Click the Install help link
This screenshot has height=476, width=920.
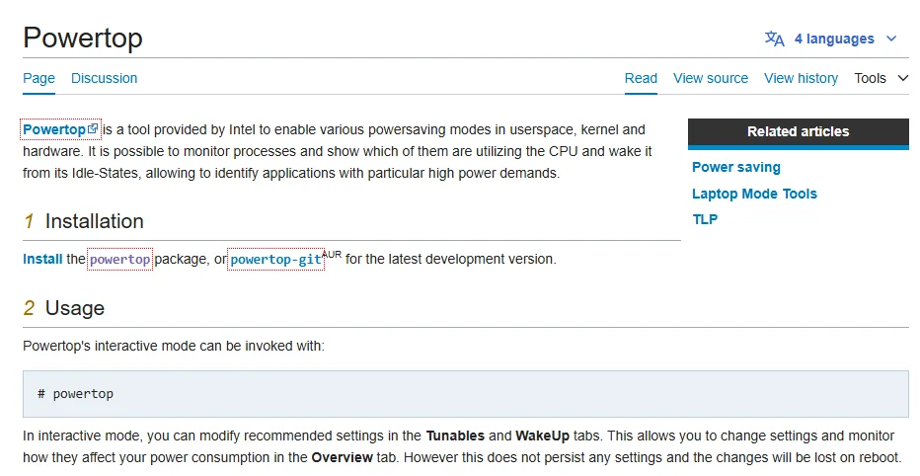click(x=42, y=259)
